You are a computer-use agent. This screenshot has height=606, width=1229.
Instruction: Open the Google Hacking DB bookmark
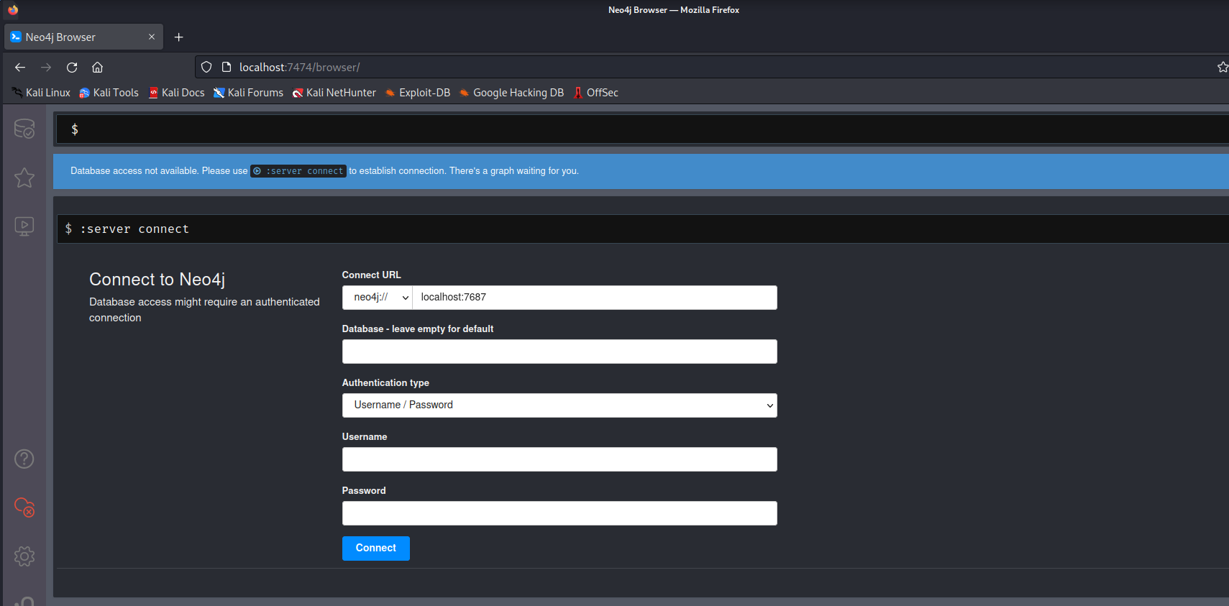(511, 93)
